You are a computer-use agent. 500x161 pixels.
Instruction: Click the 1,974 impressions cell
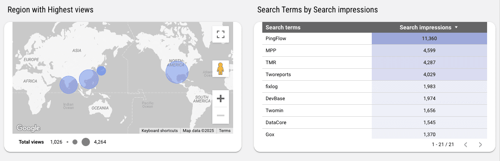(x=429, y=99)
